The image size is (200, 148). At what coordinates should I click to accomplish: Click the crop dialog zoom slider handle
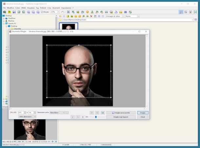click(96, 117)
